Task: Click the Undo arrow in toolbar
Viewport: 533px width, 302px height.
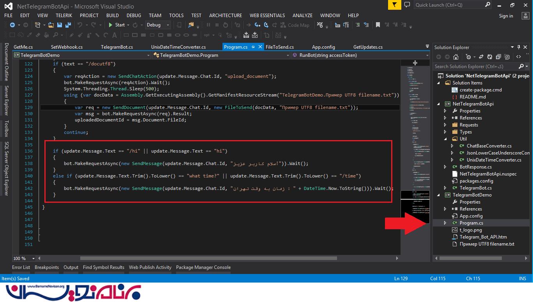Action: tap(80, 25)
